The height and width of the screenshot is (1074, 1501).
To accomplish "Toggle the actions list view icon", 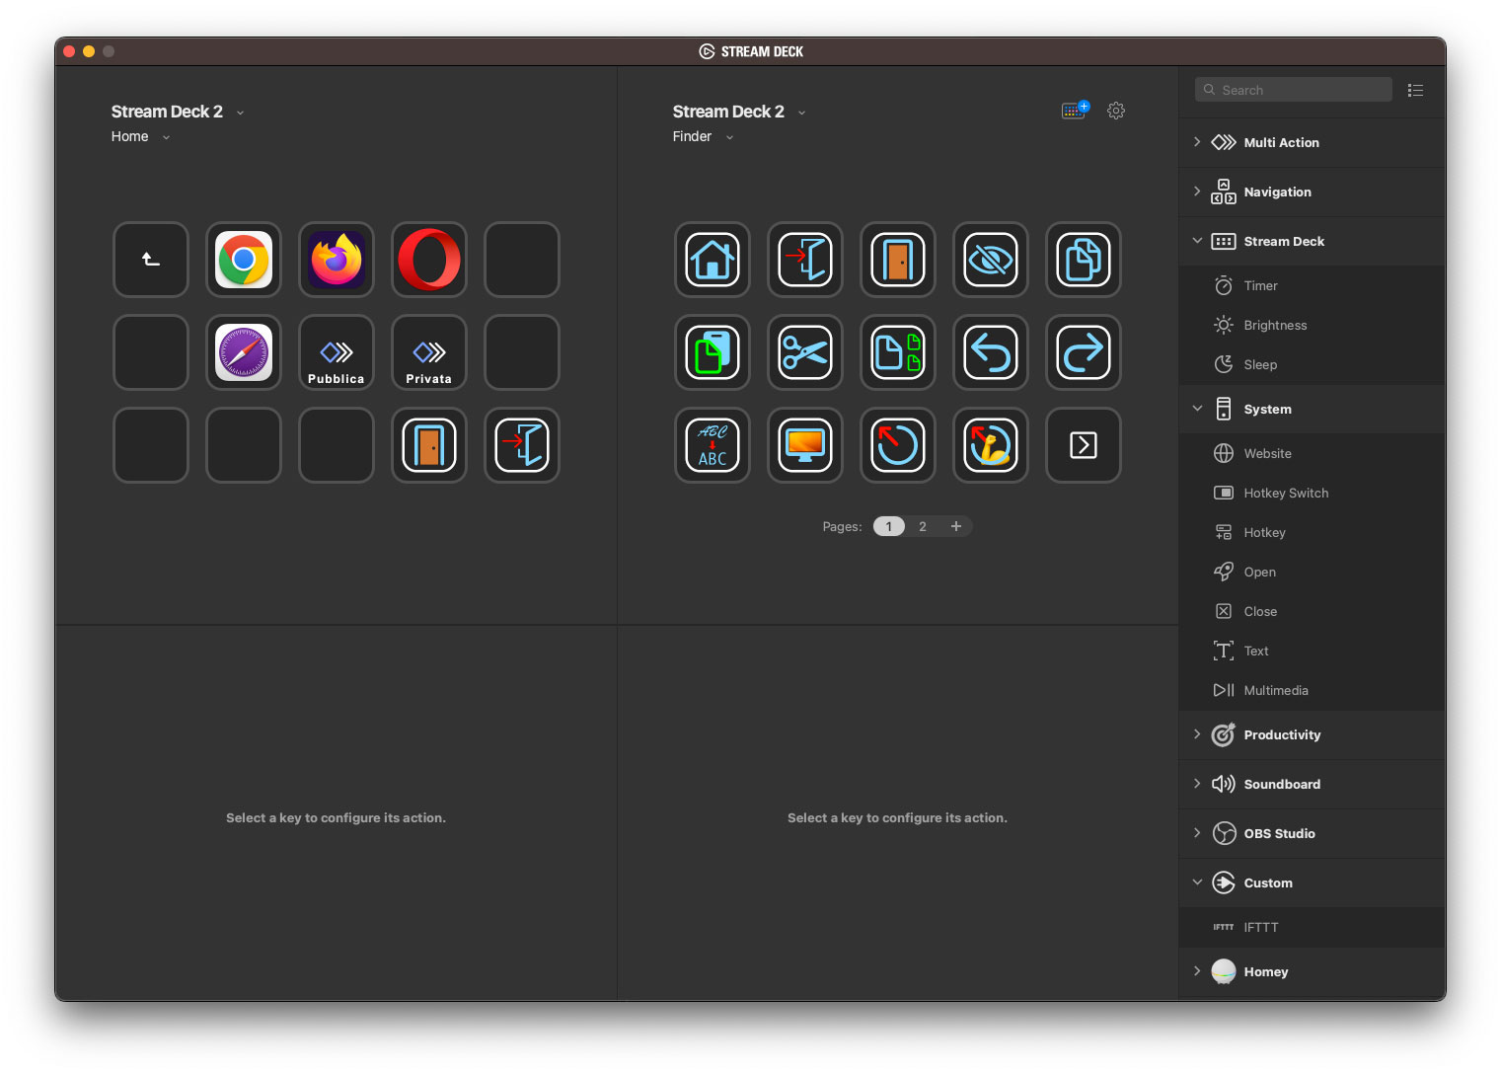I will (x=1415, y=90).
